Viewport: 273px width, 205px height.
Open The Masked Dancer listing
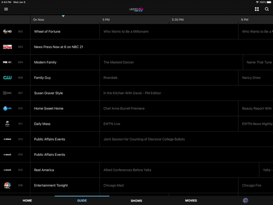click(171, 62)
